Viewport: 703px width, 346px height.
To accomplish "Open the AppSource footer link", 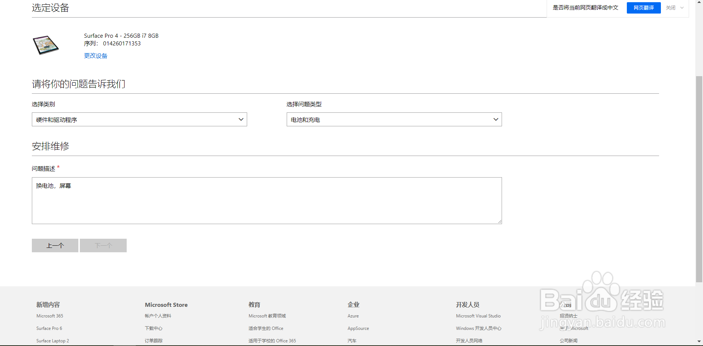I will 358,328.
